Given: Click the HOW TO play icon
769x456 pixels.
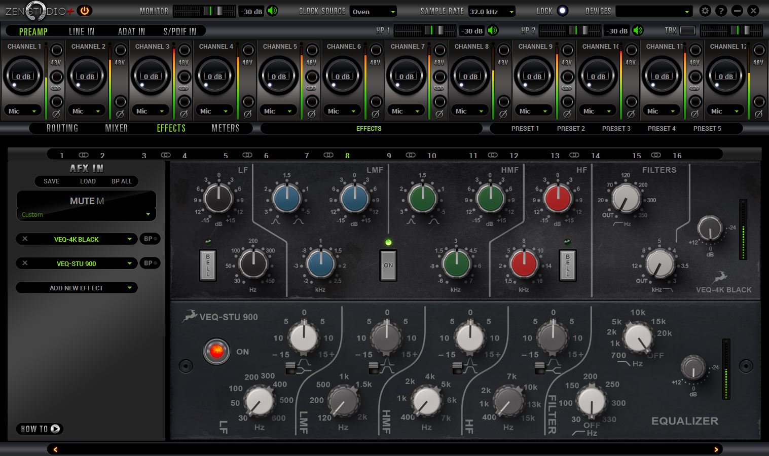Looking at the screenshot, I should 55,429.
